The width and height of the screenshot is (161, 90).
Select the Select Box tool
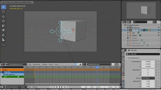[4, 7]
